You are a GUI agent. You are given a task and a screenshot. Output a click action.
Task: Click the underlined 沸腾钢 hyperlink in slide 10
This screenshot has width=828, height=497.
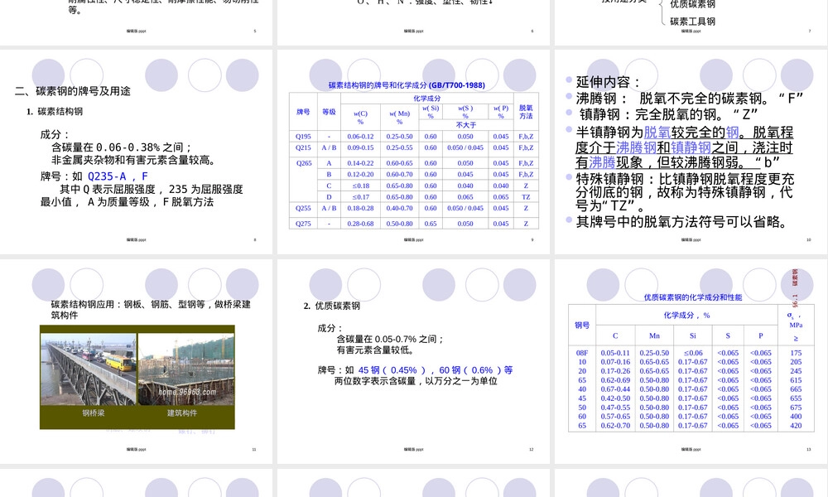point(636,147)
